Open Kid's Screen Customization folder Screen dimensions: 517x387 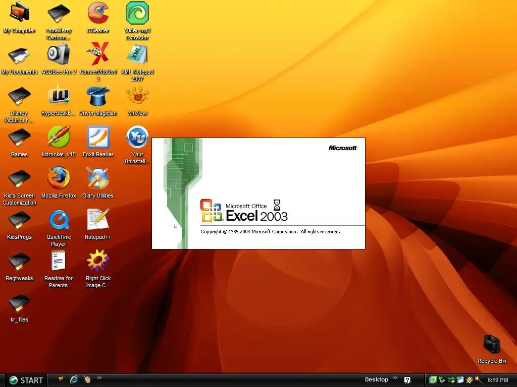(19, 187)
